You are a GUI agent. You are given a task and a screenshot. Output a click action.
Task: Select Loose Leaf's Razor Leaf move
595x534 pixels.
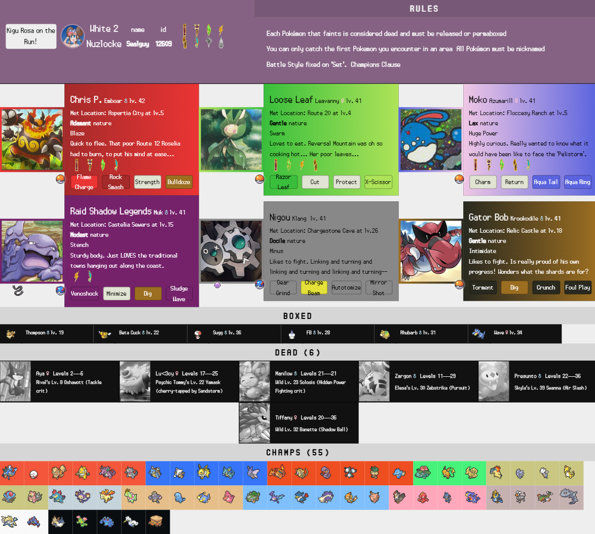283,182
